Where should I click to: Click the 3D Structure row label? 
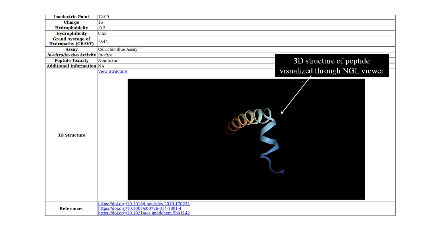[71, 135]
